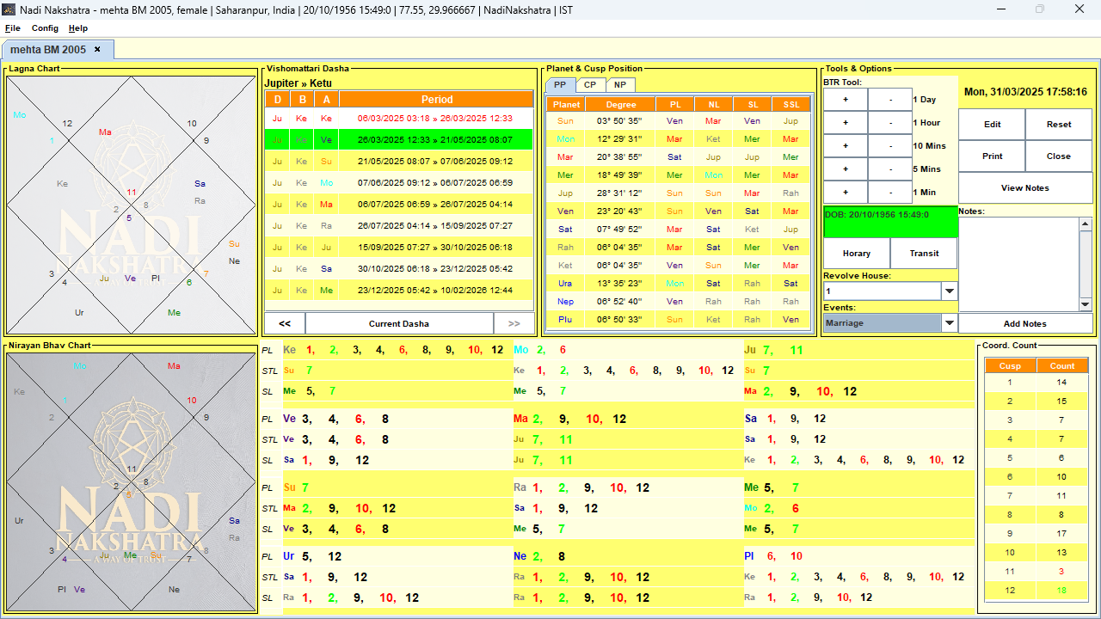Click plus button for 1 Hour
The height and width of the screenshot is (619, 1101).
[846, 123]
